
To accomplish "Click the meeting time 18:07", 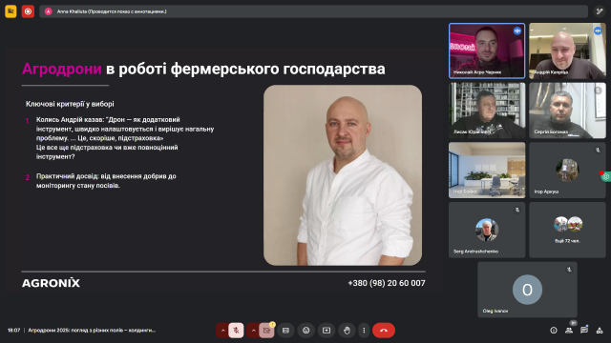I will [x=13, y=331].
